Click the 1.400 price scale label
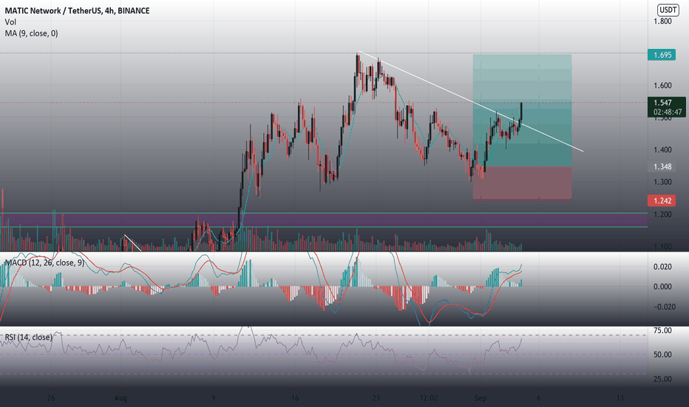 point(662,149)
